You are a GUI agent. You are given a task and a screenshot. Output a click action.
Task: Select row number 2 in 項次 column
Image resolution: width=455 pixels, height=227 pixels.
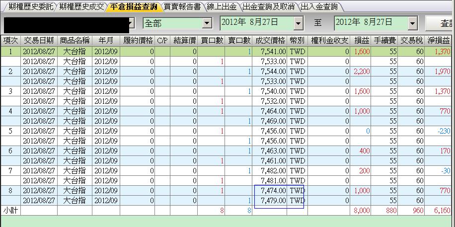(11, 72)
